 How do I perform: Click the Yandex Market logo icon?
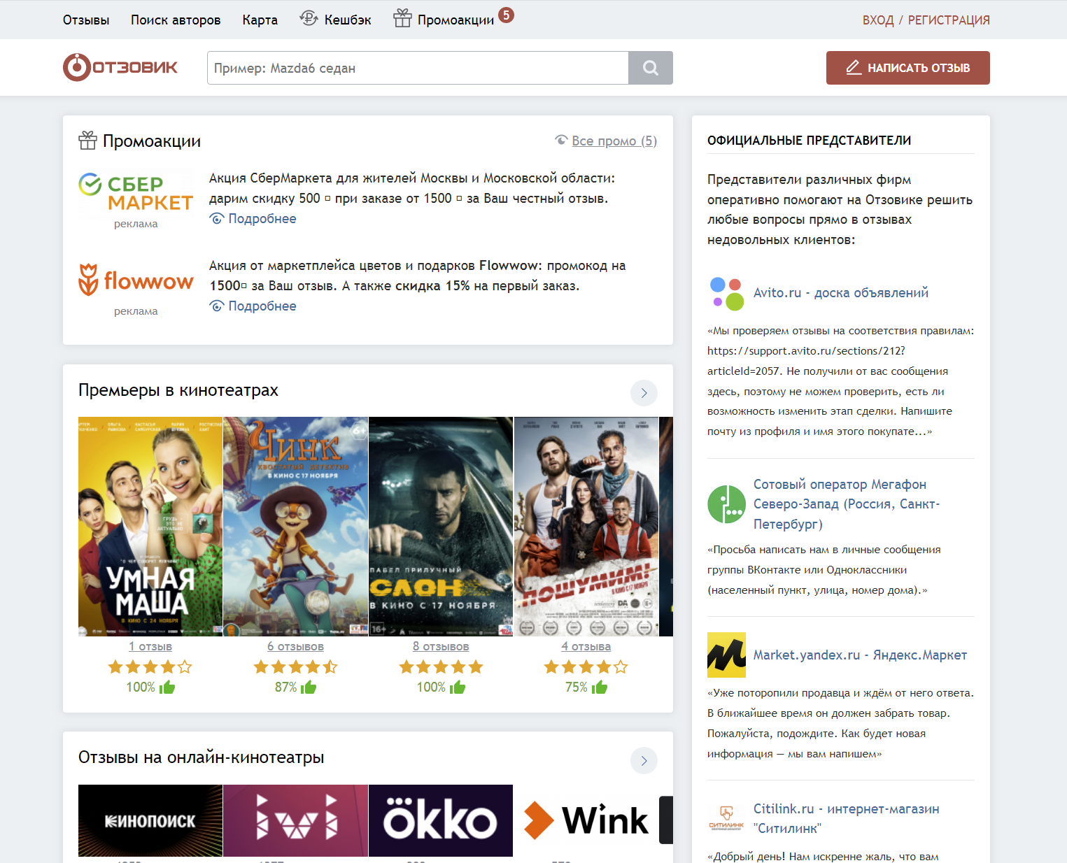click(726, 655)
